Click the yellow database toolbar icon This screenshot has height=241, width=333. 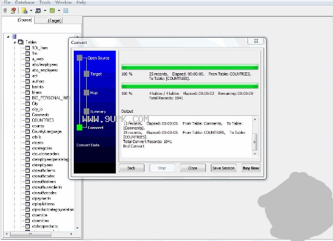click(24, 11)
